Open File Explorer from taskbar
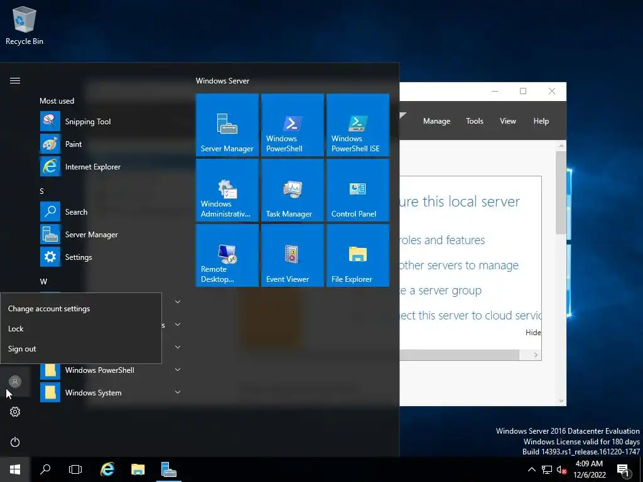643x482 pixels. tap(138, 469)
